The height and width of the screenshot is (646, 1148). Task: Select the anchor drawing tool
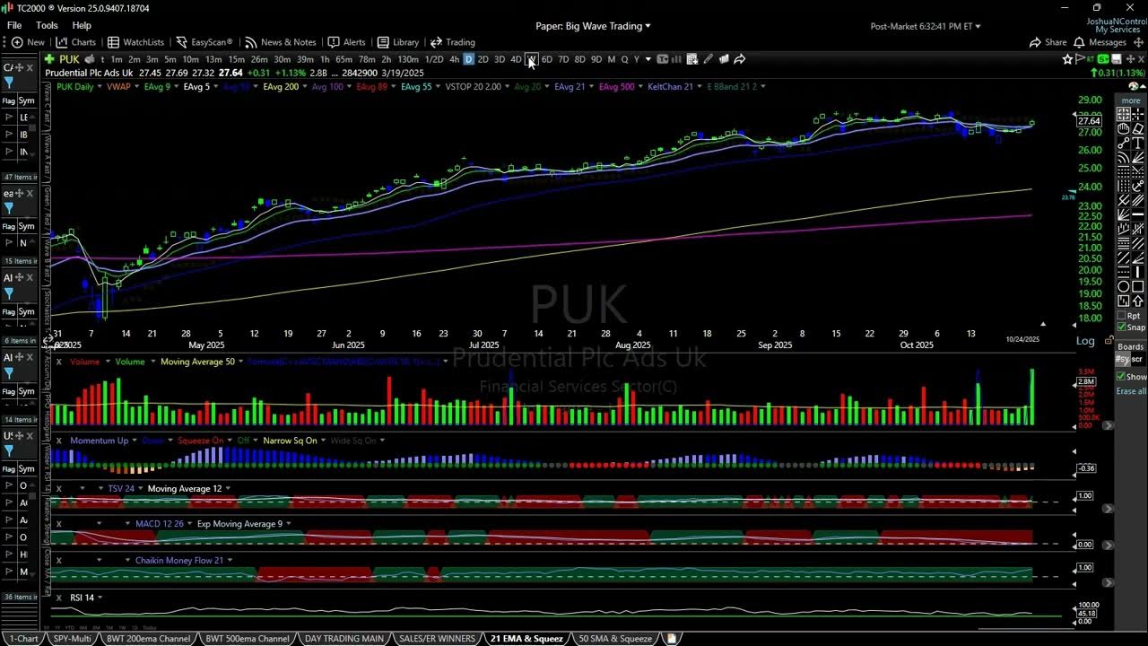pyautogui.click(x=1137, y=186)
